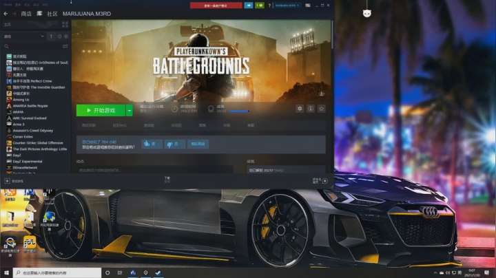Switch to Big Picture mode icon

click(308, 6)
